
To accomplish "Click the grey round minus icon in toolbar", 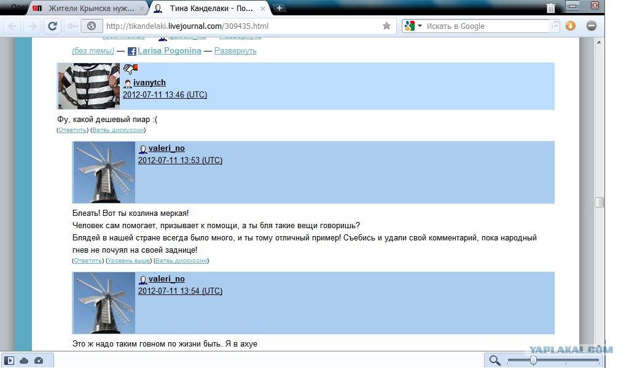I will click(592, 26).
